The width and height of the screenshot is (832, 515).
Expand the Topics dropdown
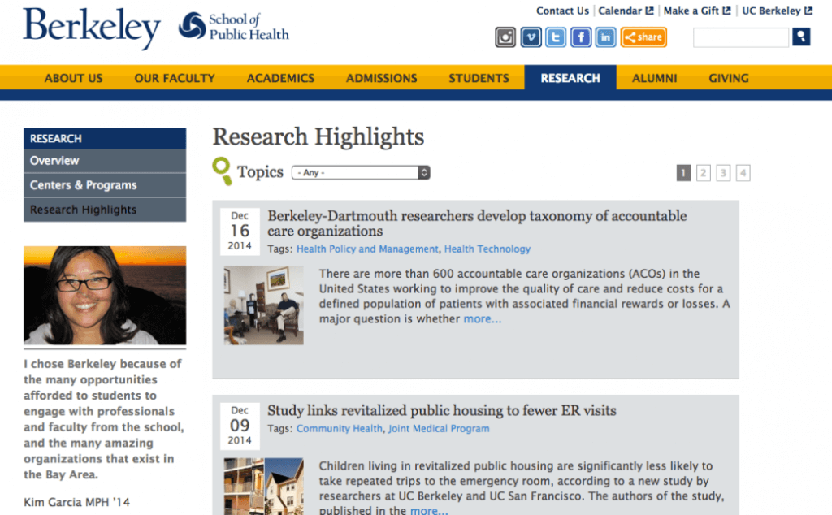tap(361, 172)
